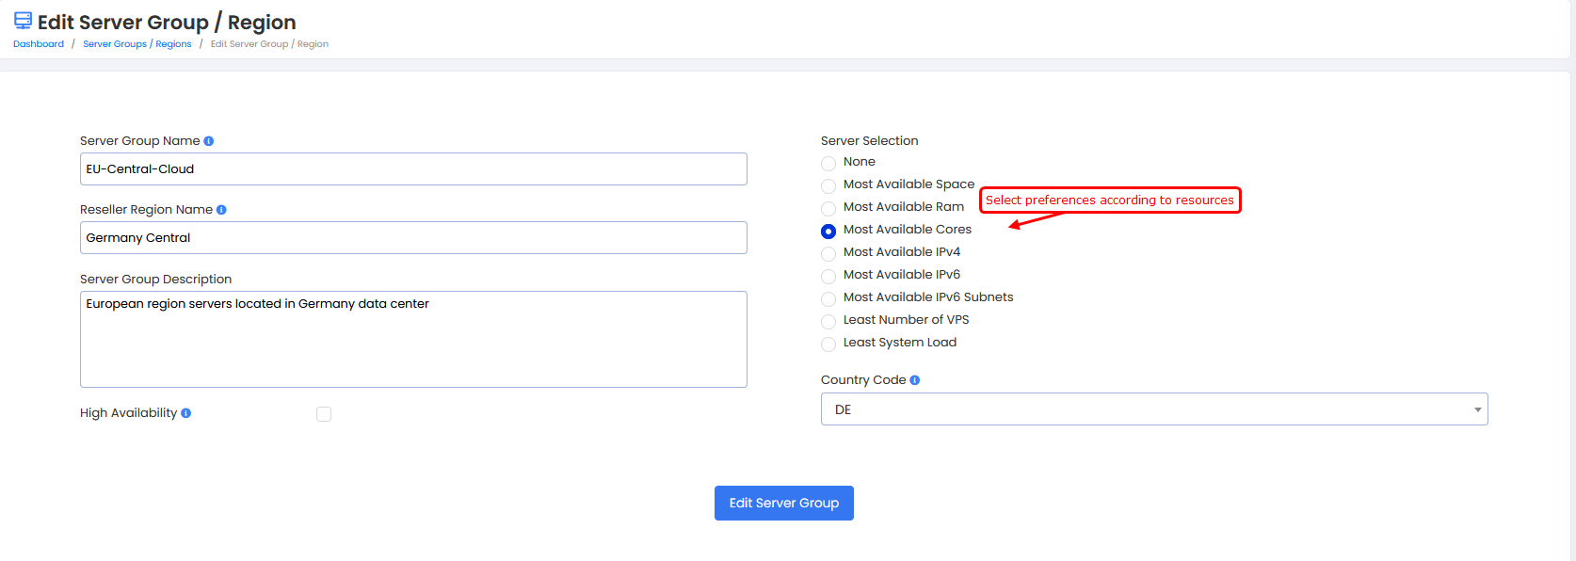Choose Least System Load radio button
This screenshot has width=1576, height=561.
coord(828,345)
